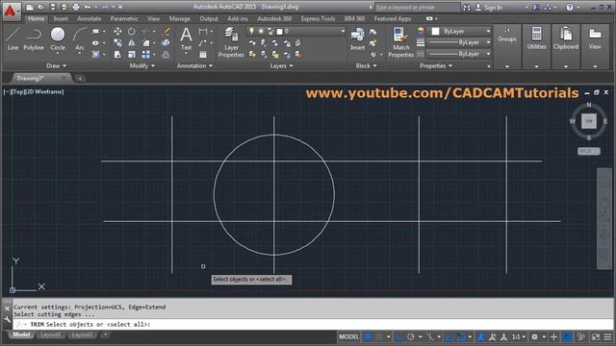The width and height of the screenshot is (616, 346).
Task: Click the Copy tool icon
Action: [x=117, y=42]
